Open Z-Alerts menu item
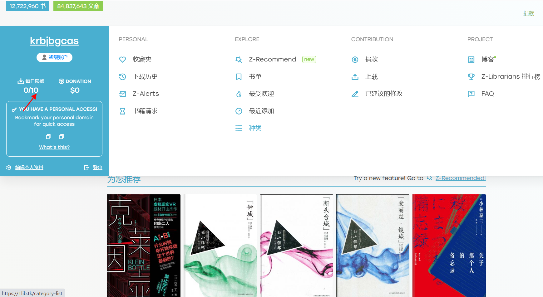This screenshot has width=543, height=297. (x=146, y=94)
